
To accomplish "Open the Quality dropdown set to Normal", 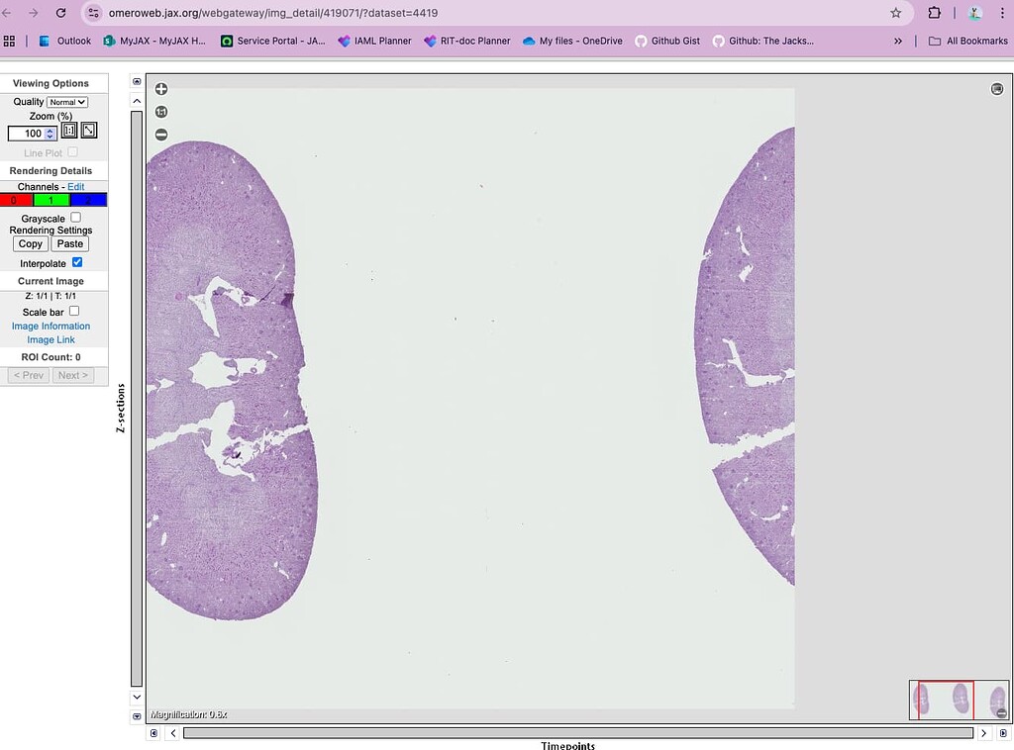I will [67, 101].
